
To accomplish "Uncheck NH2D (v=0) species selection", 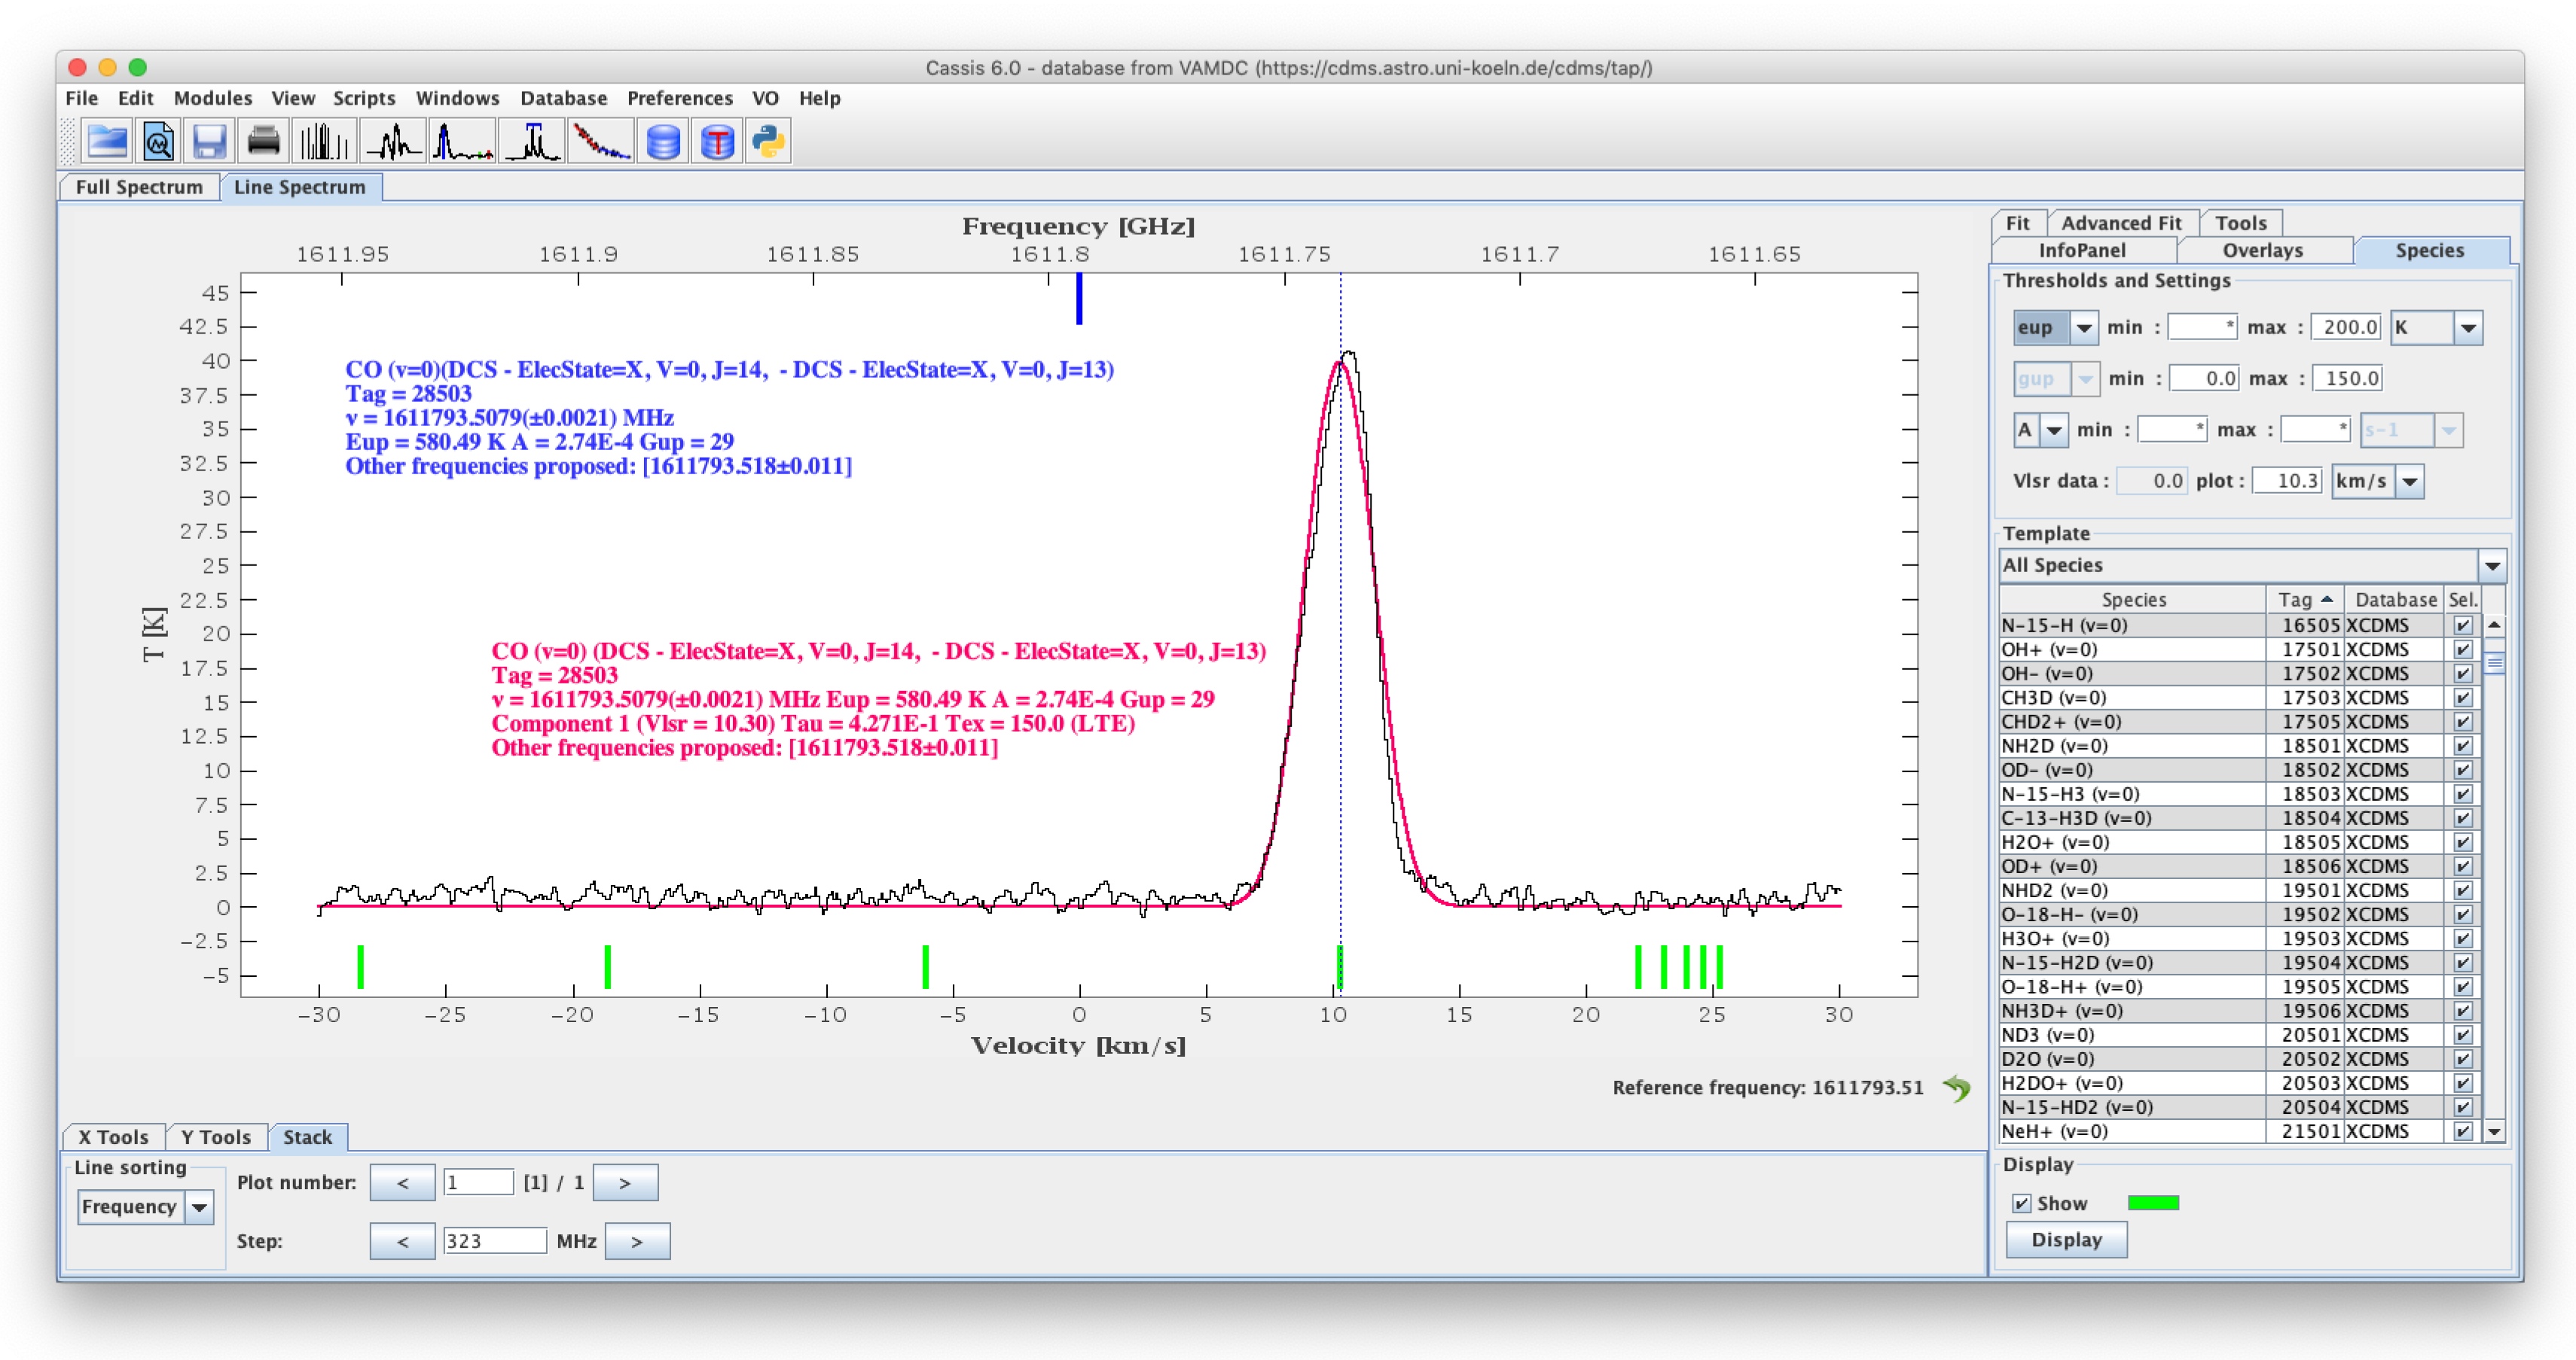I will [x=2462, y=745].
